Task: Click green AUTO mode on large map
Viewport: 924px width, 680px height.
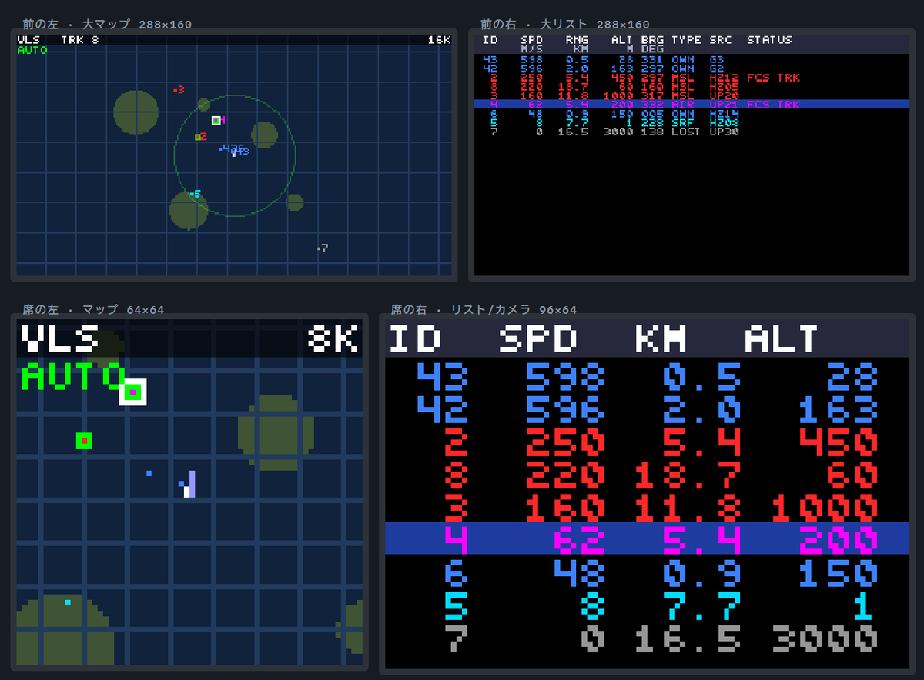Action: pos(32,50)
